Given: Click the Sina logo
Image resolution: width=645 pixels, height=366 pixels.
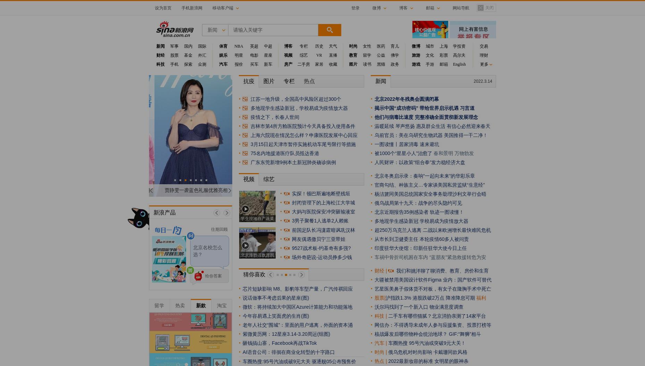Looking at the screenshot, I should click(x=175, y=29).
